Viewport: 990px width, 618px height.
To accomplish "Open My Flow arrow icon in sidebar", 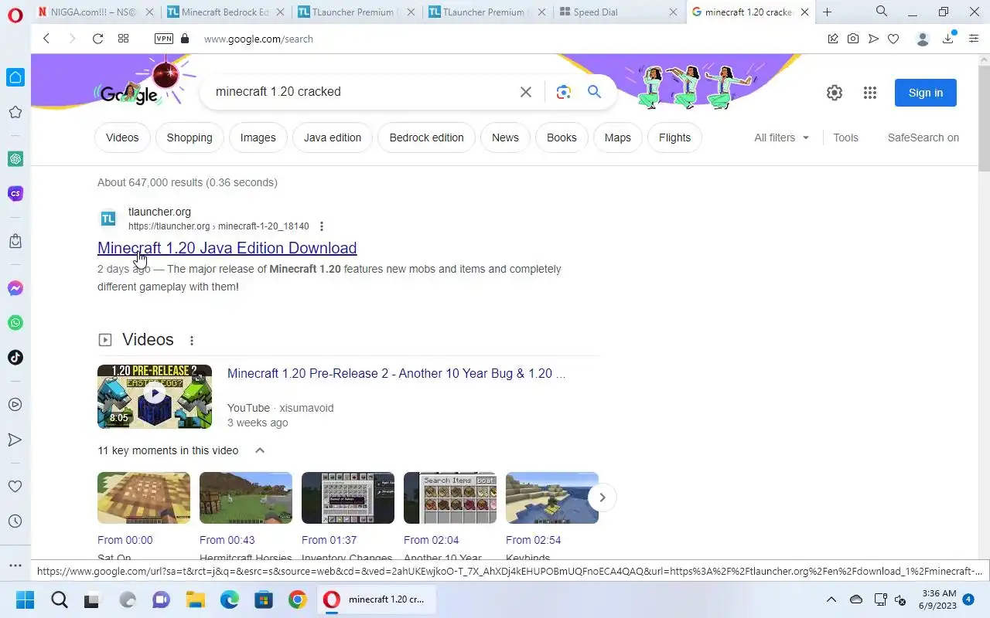I will click(15, 440).
